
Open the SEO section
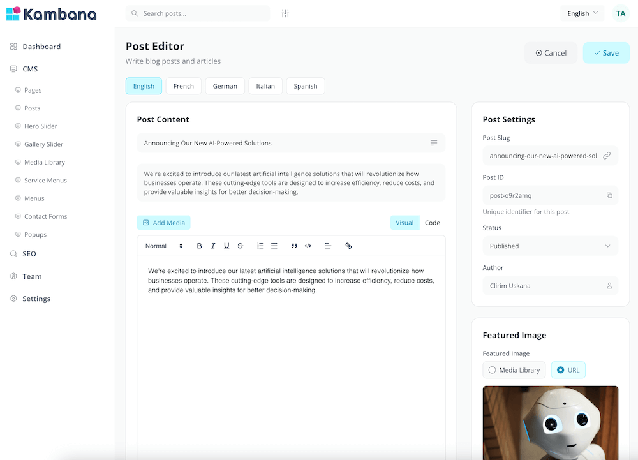coord(29,254)
